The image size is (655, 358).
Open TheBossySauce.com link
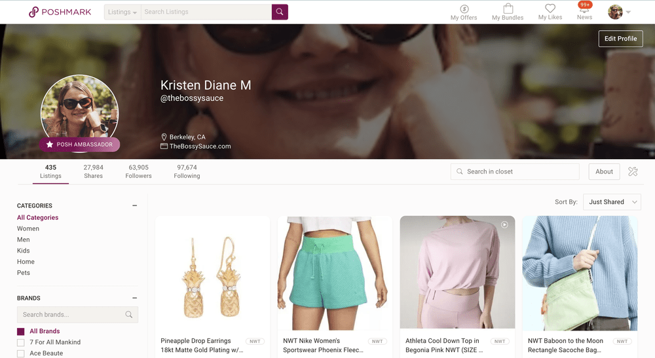[200, 146]
